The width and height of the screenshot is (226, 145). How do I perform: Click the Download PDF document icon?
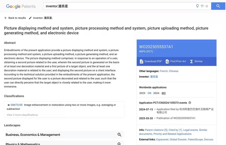point(141,61)
